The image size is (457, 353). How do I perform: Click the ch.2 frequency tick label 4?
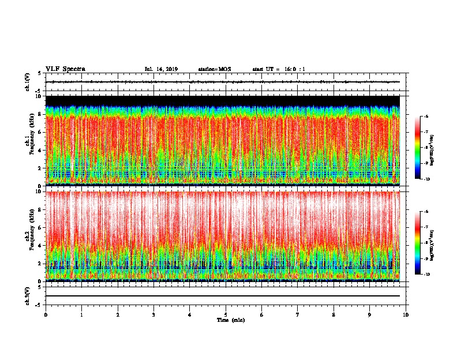(40, 246)
